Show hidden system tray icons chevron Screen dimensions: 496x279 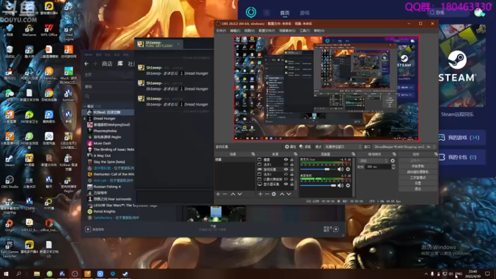point(426,274)
